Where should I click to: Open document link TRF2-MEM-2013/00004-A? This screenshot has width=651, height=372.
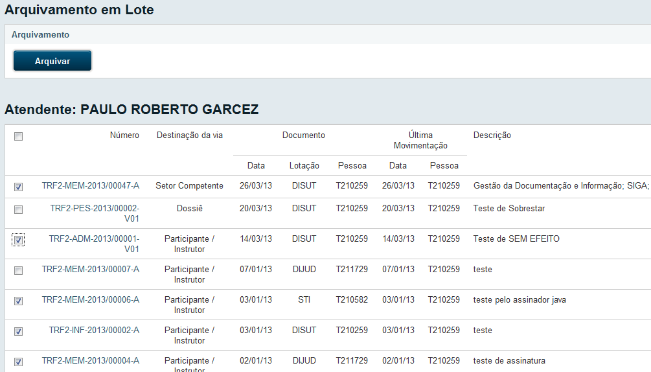click(91, 360)
